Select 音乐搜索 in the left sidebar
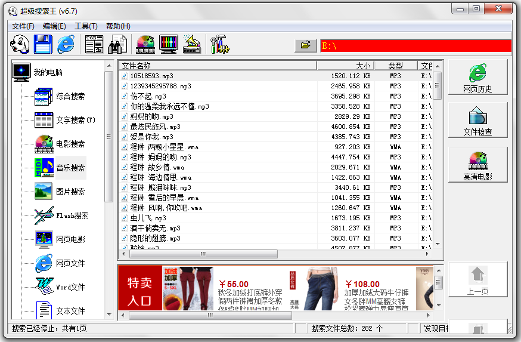Image resolution: width=521 pixels, height=342 pixels. 70,168
